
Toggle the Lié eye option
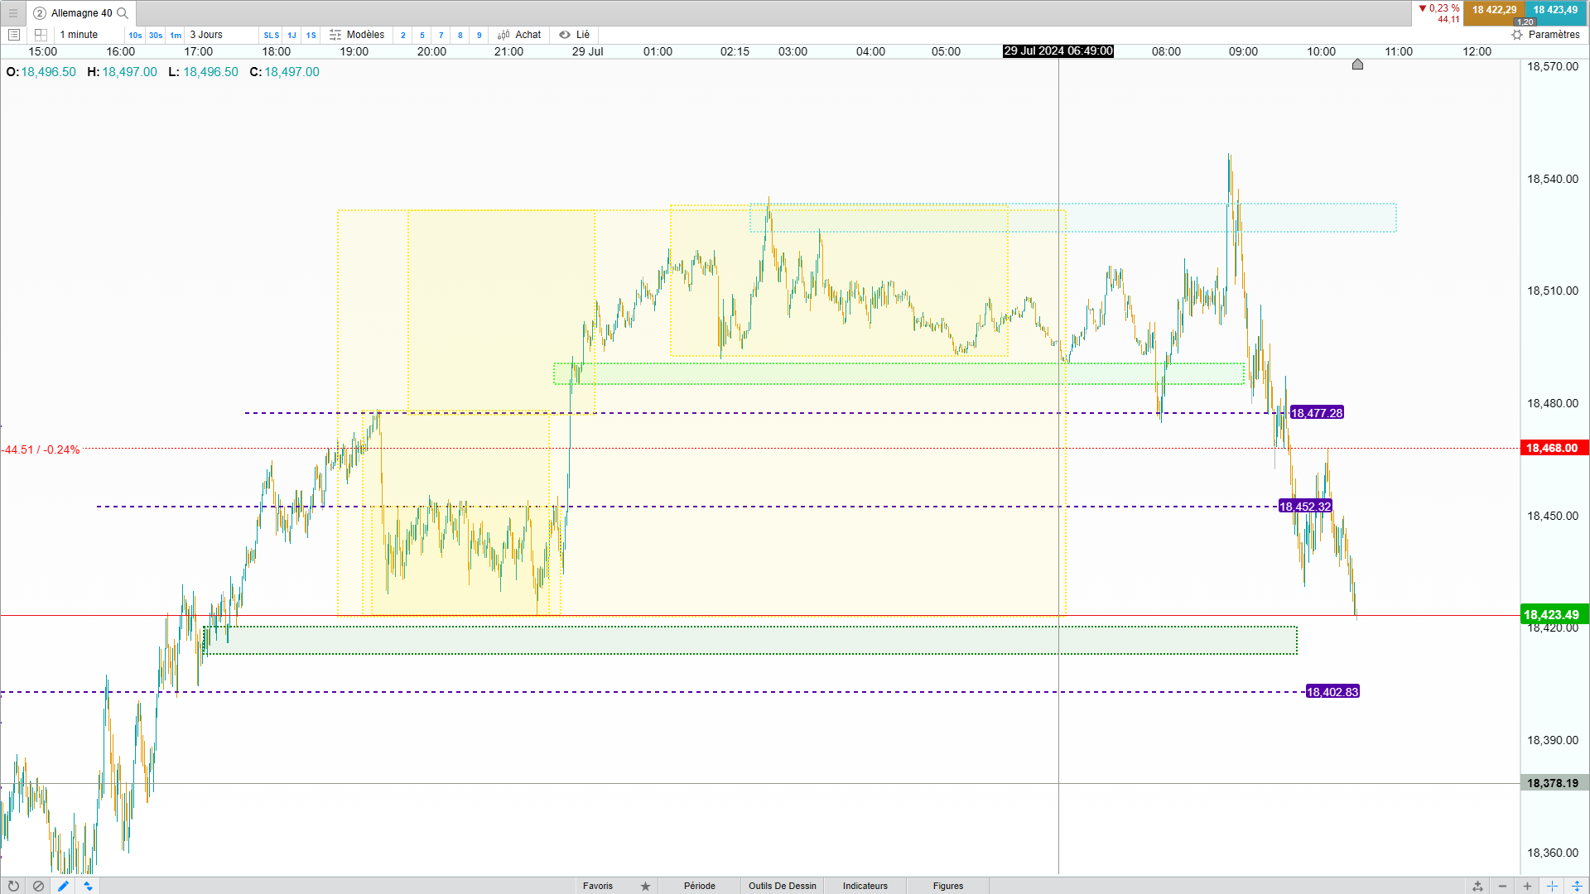point(574,35)
